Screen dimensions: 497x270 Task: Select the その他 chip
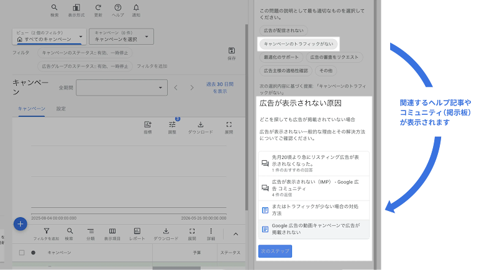coord(326,71)
